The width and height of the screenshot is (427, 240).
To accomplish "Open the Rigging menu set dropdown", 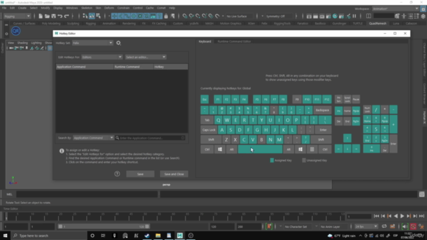I will tap(17, 16).
